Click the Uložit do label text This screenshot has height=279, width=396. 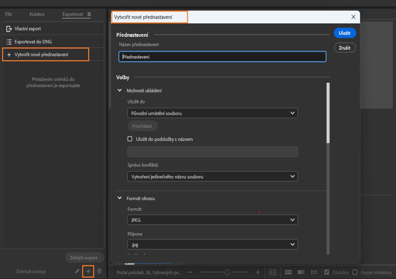(x=136, y=101)
